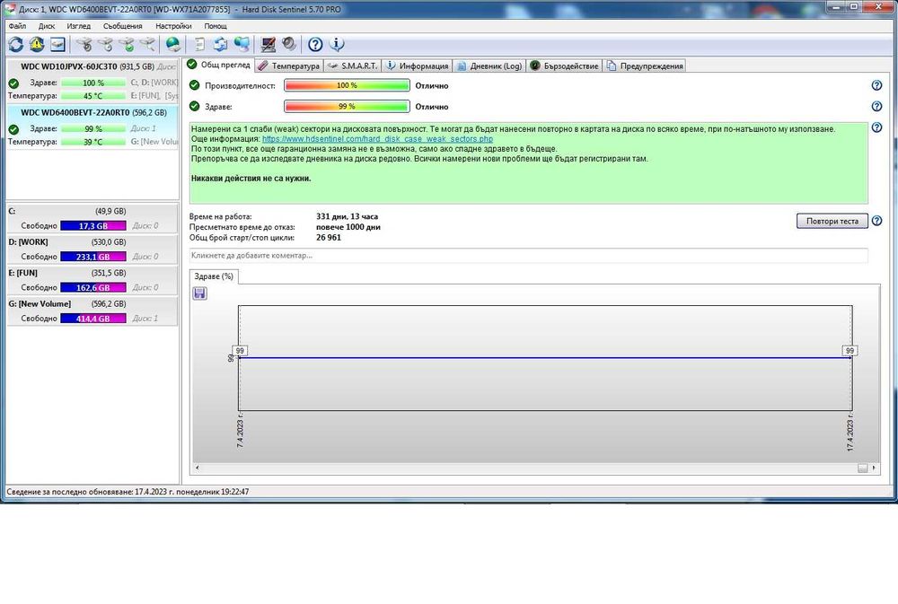Open Help via question mark toolbar icon
Viewport: 898px width, 604px height.
[x=315, y=44]
